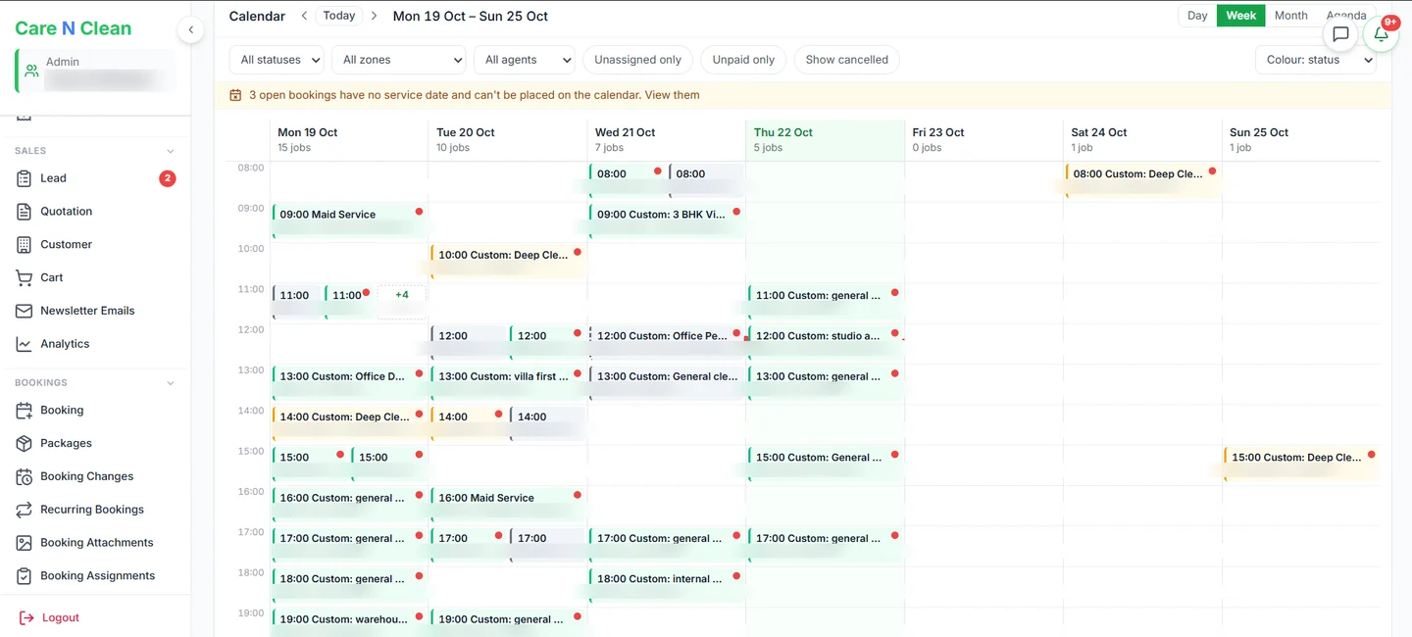Click the Quotation document icon
This screenshot has height=637, width=1412.
pos(25,212)
